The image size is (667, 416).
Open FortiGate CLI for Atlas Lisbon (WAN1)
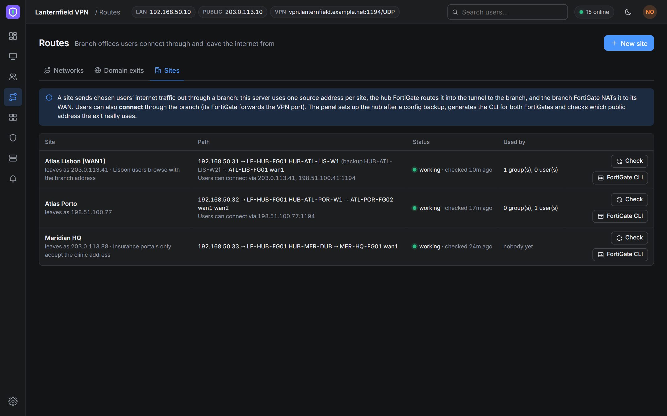[x=620, y=178]
